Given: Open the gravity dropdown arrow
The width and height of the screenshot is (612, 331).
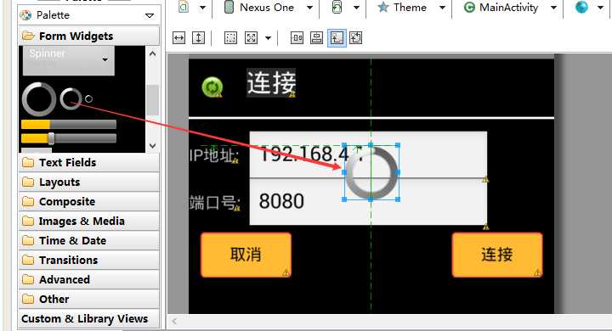Looking at the screenshot, I should click(268, 38).
